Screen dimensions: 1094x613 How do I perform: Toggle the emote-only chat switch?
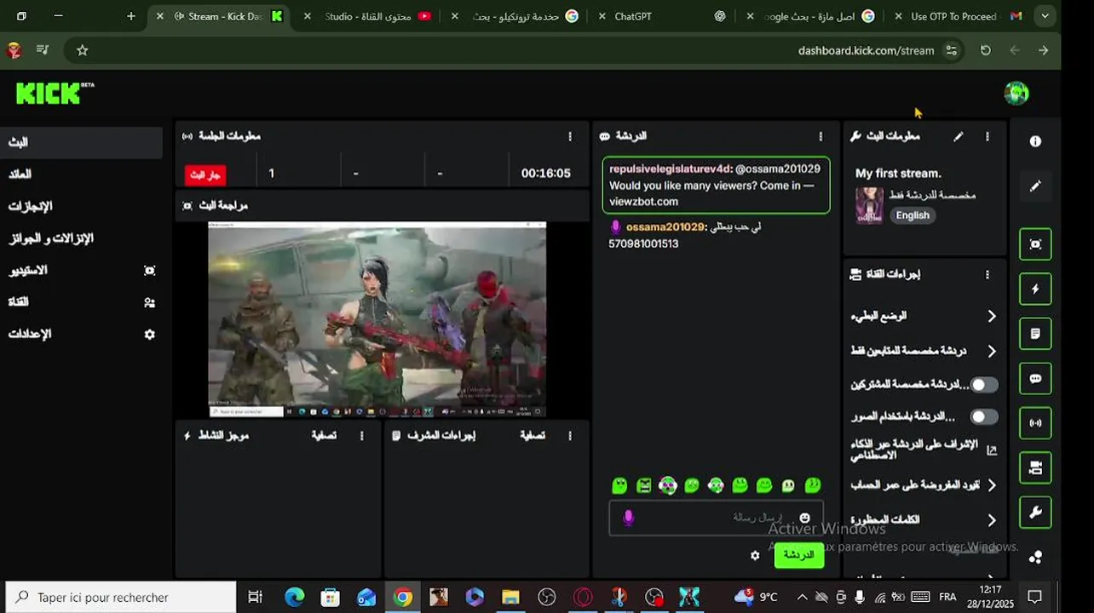(984, 416)
